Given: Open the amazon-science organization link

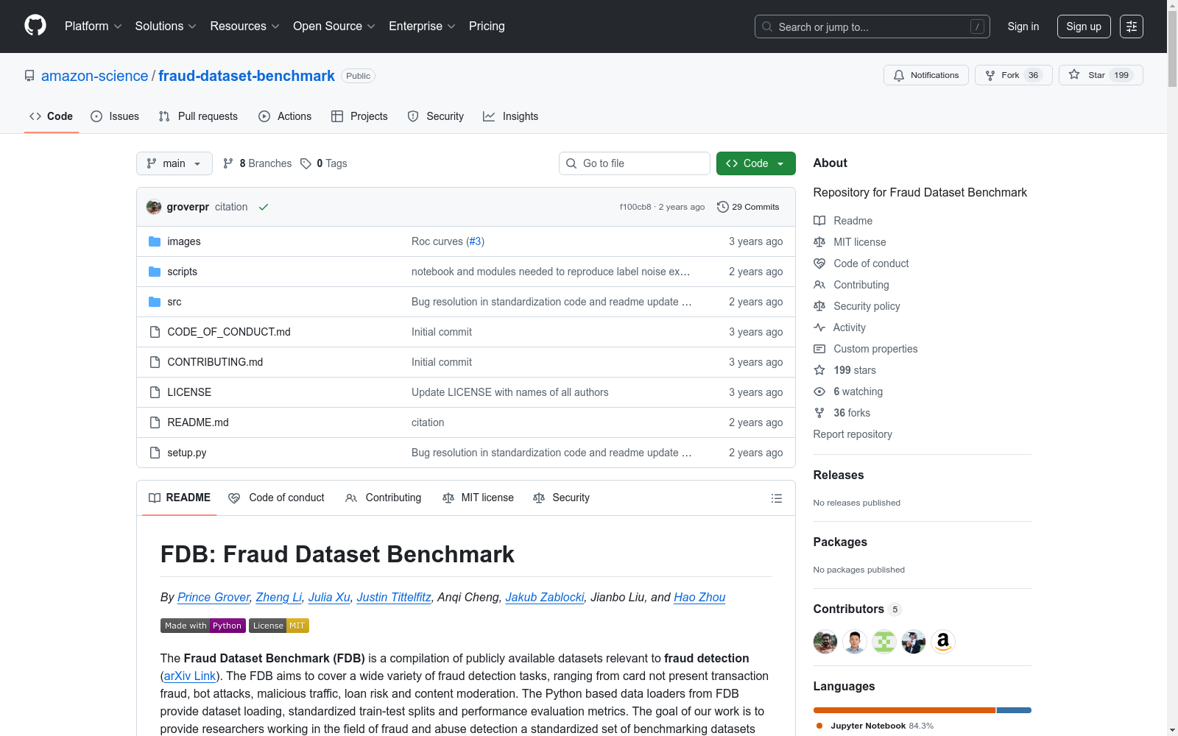Looking at the screenshot, I should pos(95,76).
